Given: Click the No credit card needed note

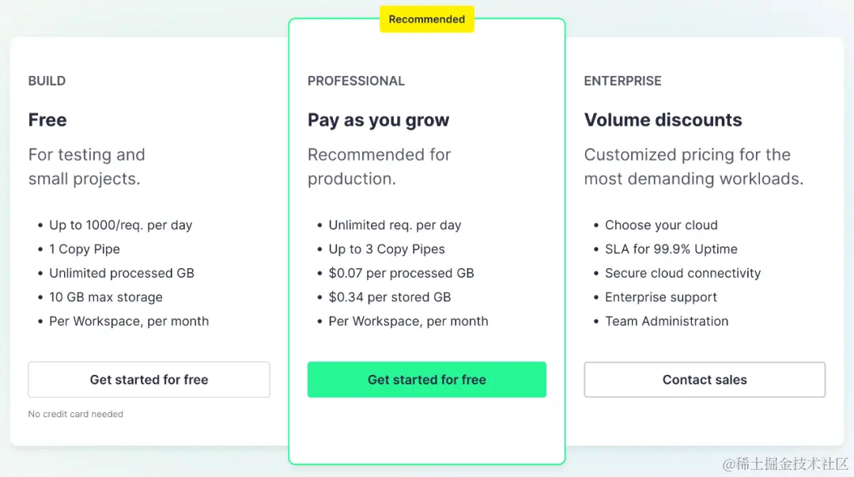Looking at the screenshot, I should (76, 414).
